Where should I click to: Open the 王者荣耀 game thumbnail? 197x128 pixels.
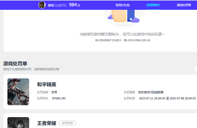[18, 123]
